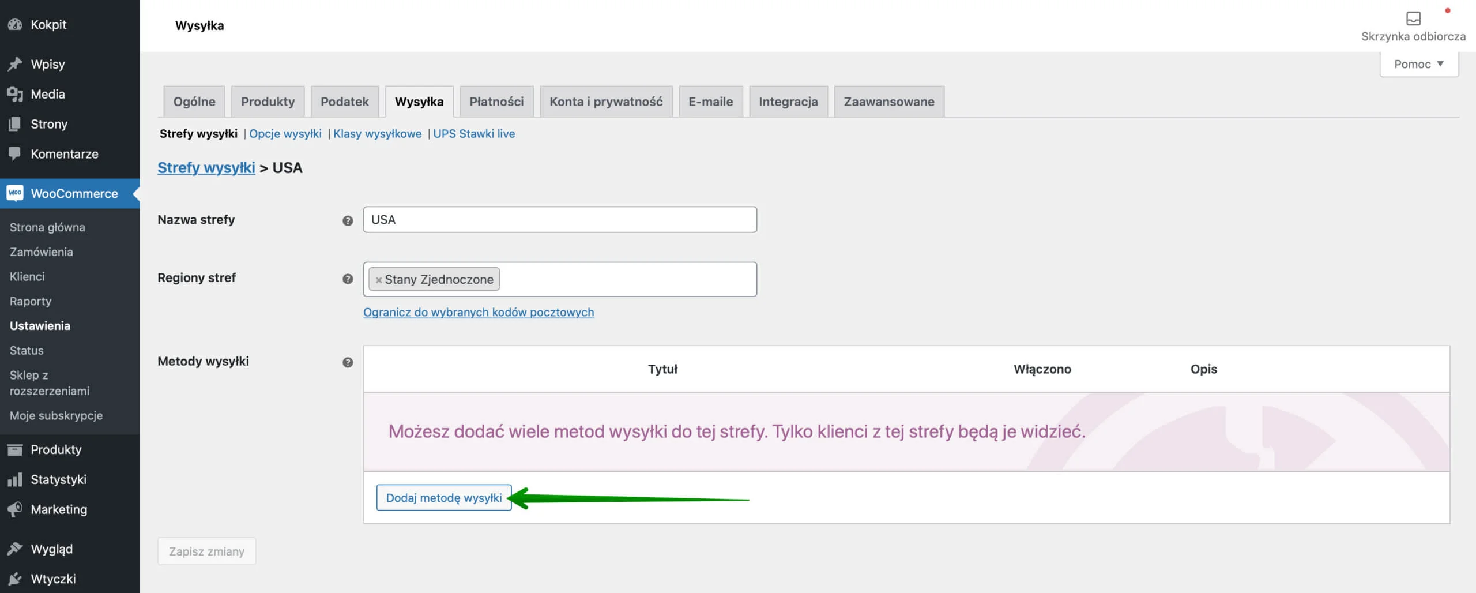Open Sklep z rozszerzeniami menu item
This screenshot has width=1476, height=593.
click(x=50, y=383)
